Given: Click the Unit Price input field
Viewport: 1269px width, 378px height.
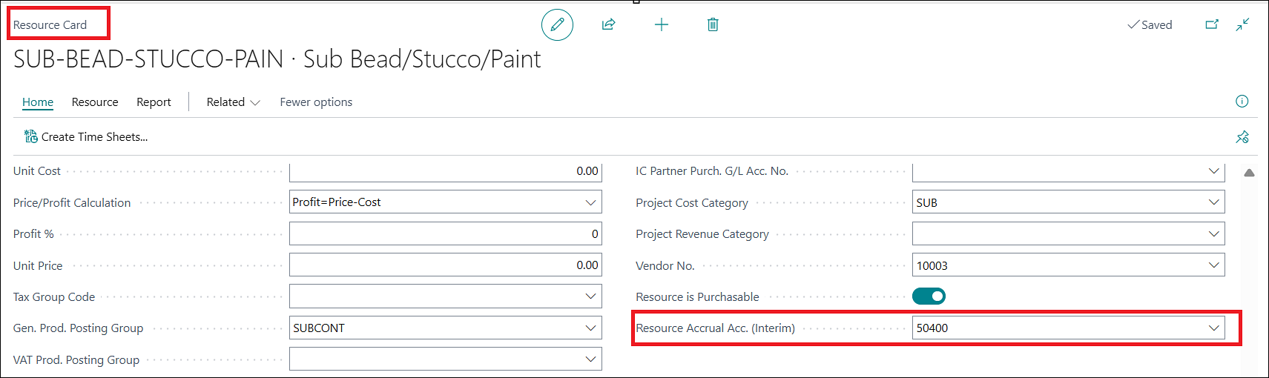Looking at the screenshot, I should [445, 265].
